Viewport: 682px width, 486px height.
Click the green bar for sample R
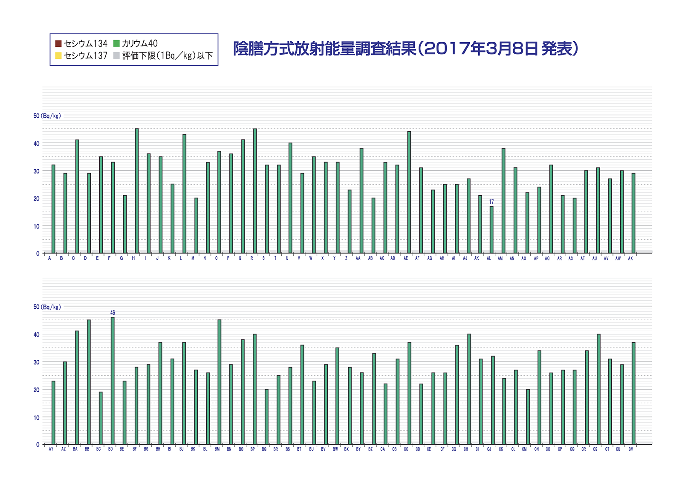point(255,191)
